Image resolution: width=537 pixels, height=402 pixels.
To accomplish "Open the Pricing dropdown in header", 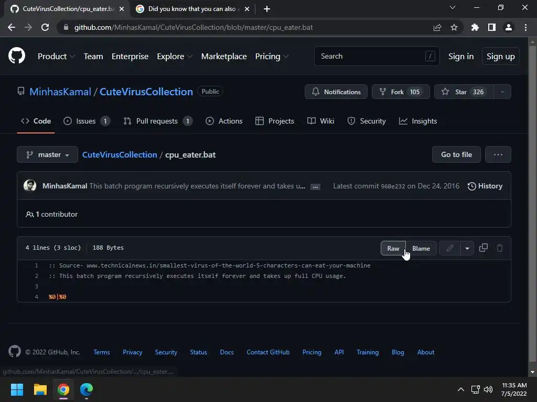I will click(272, 57).
